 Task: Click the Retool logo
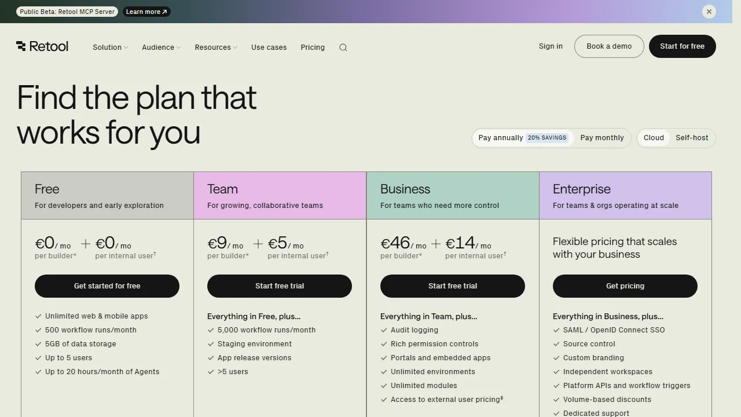(x=42, y=46)
